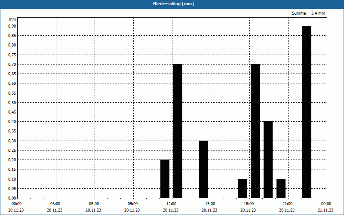Click the mm unit label above the y-axis
Viewport: 344px width, 215px height.
click(12, 19)
